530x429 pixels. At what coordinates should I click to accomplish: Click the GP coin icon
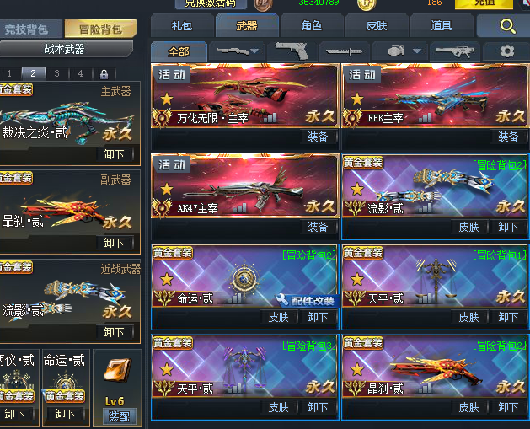[263, 4]
